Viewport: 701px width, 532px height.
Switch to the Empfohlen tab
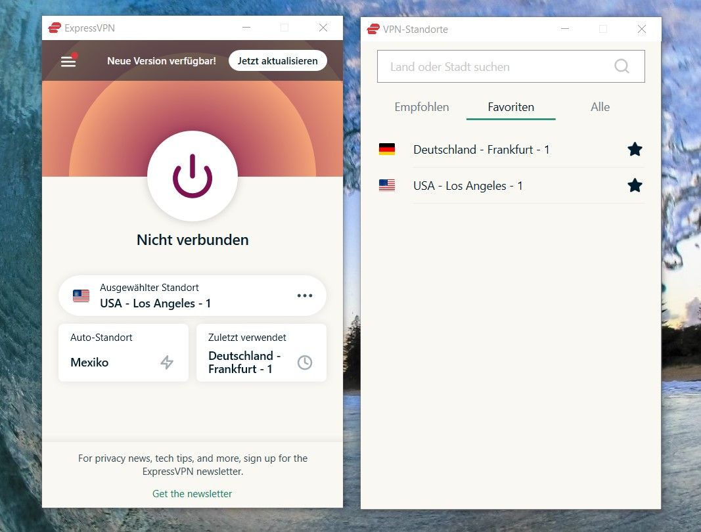[422, 107]
